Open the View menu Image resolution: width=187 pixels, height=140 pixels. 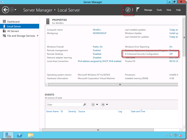(169, 10)
